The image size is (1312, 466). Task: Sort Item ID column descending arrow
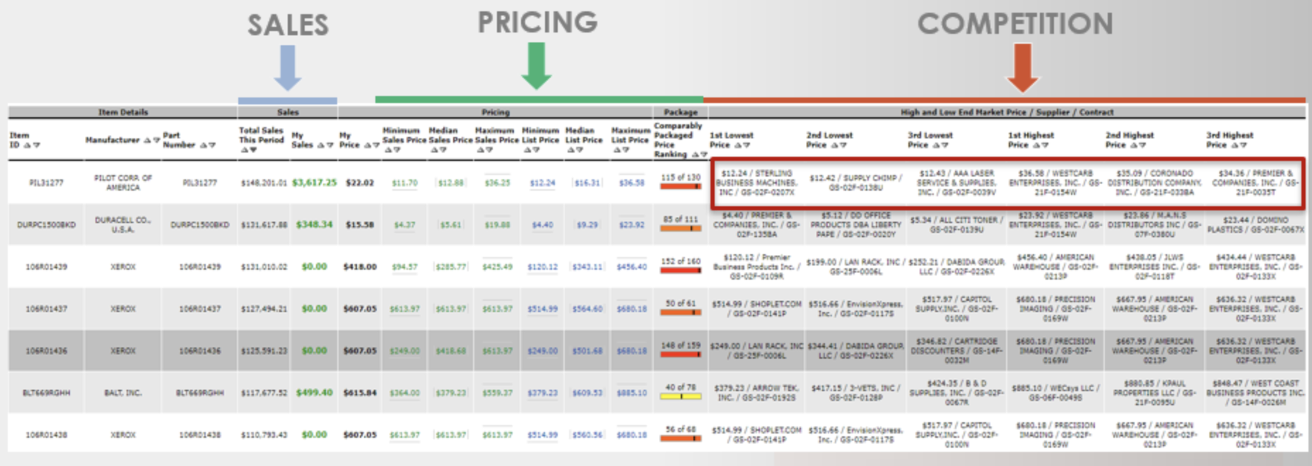37,145
